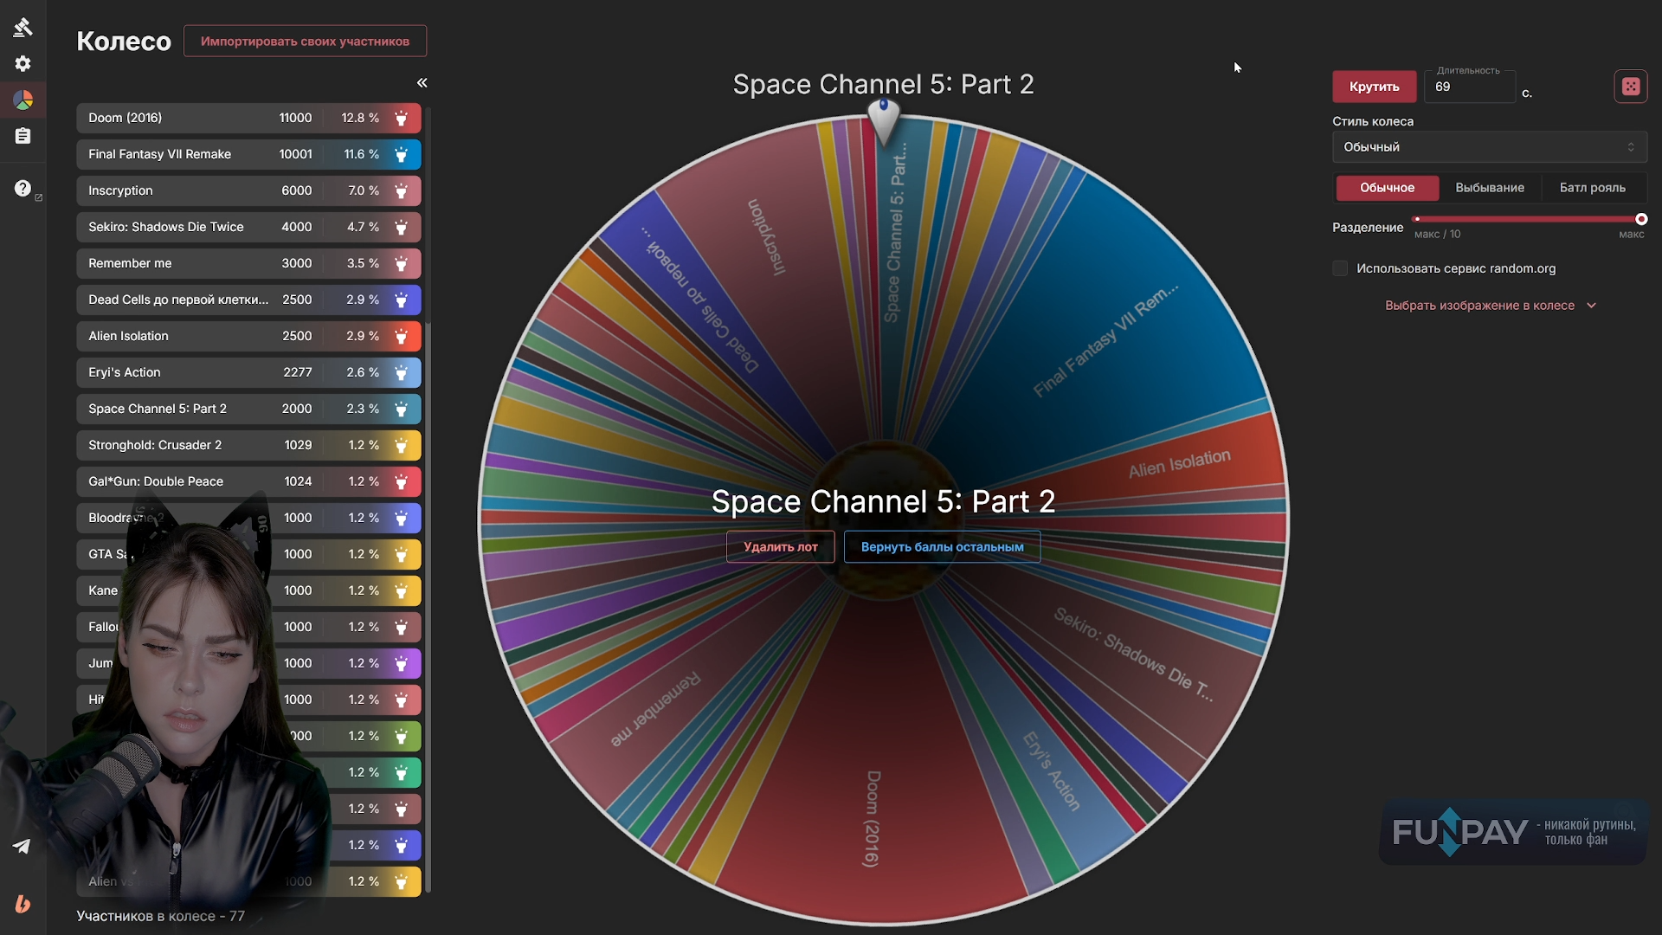Click the Telegram paper-plane icon
Screen dimensions: 1662x935
(22, 846)
